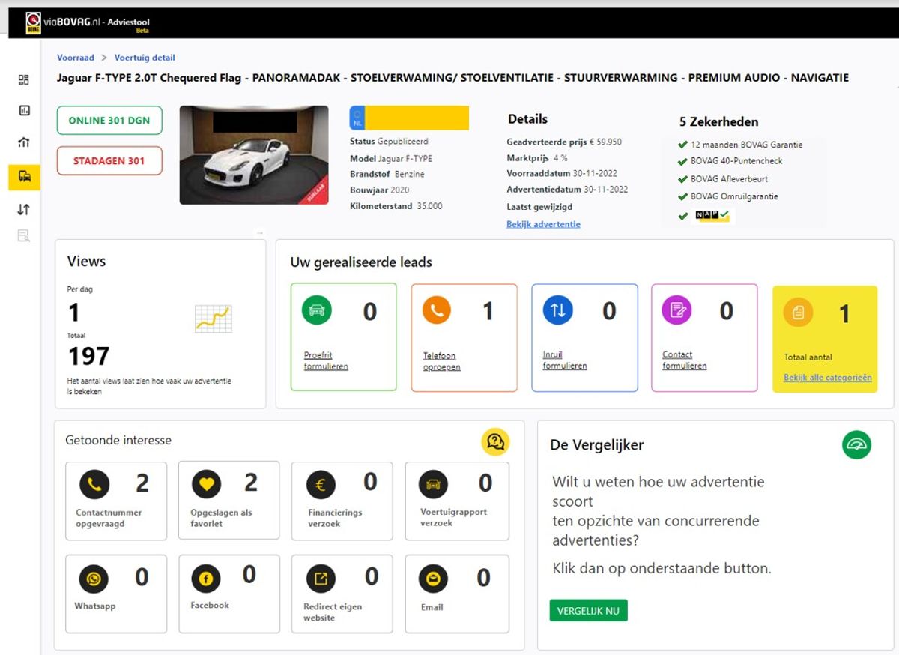Click the Views total 197 value

click(88, 356)
